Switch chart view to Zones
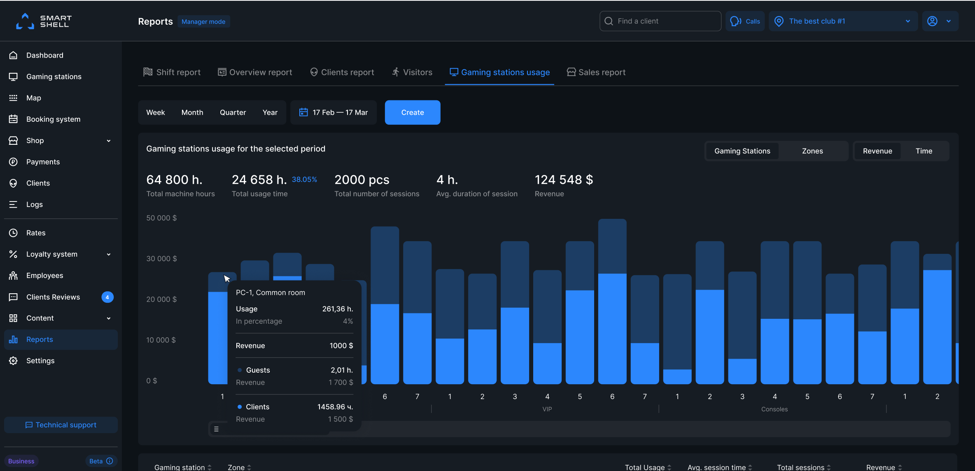Viewport: 975px width, 471px height. click(812, 151)
